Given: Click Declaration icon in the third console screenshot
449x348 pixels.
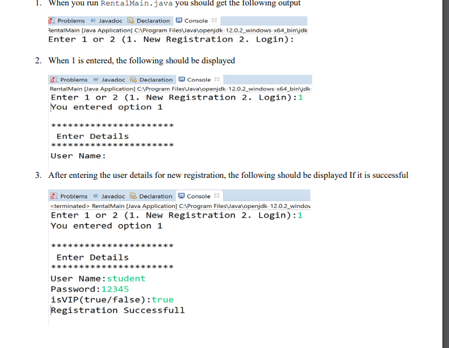Looking at the screenshot, I should pyautogui.click(x=133, y=196).
